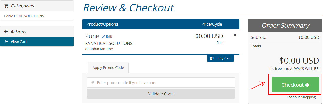Click the trash icon on Empty Cart
Viewport: 323px width, 104px height.
pyautogui.click(x=211, y=58)
